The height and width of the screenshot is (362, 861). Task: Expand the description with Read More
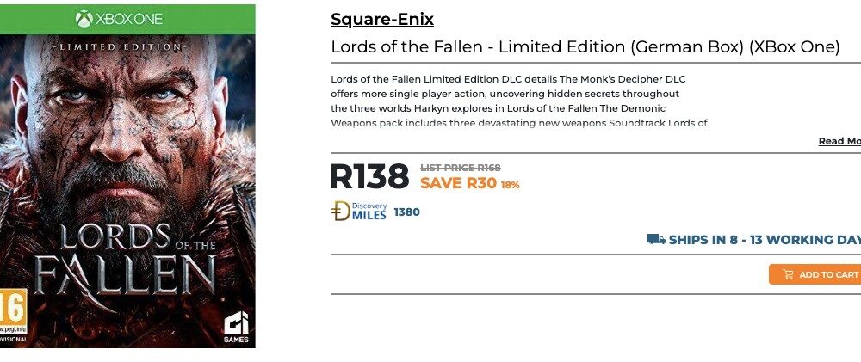[839, 141]
